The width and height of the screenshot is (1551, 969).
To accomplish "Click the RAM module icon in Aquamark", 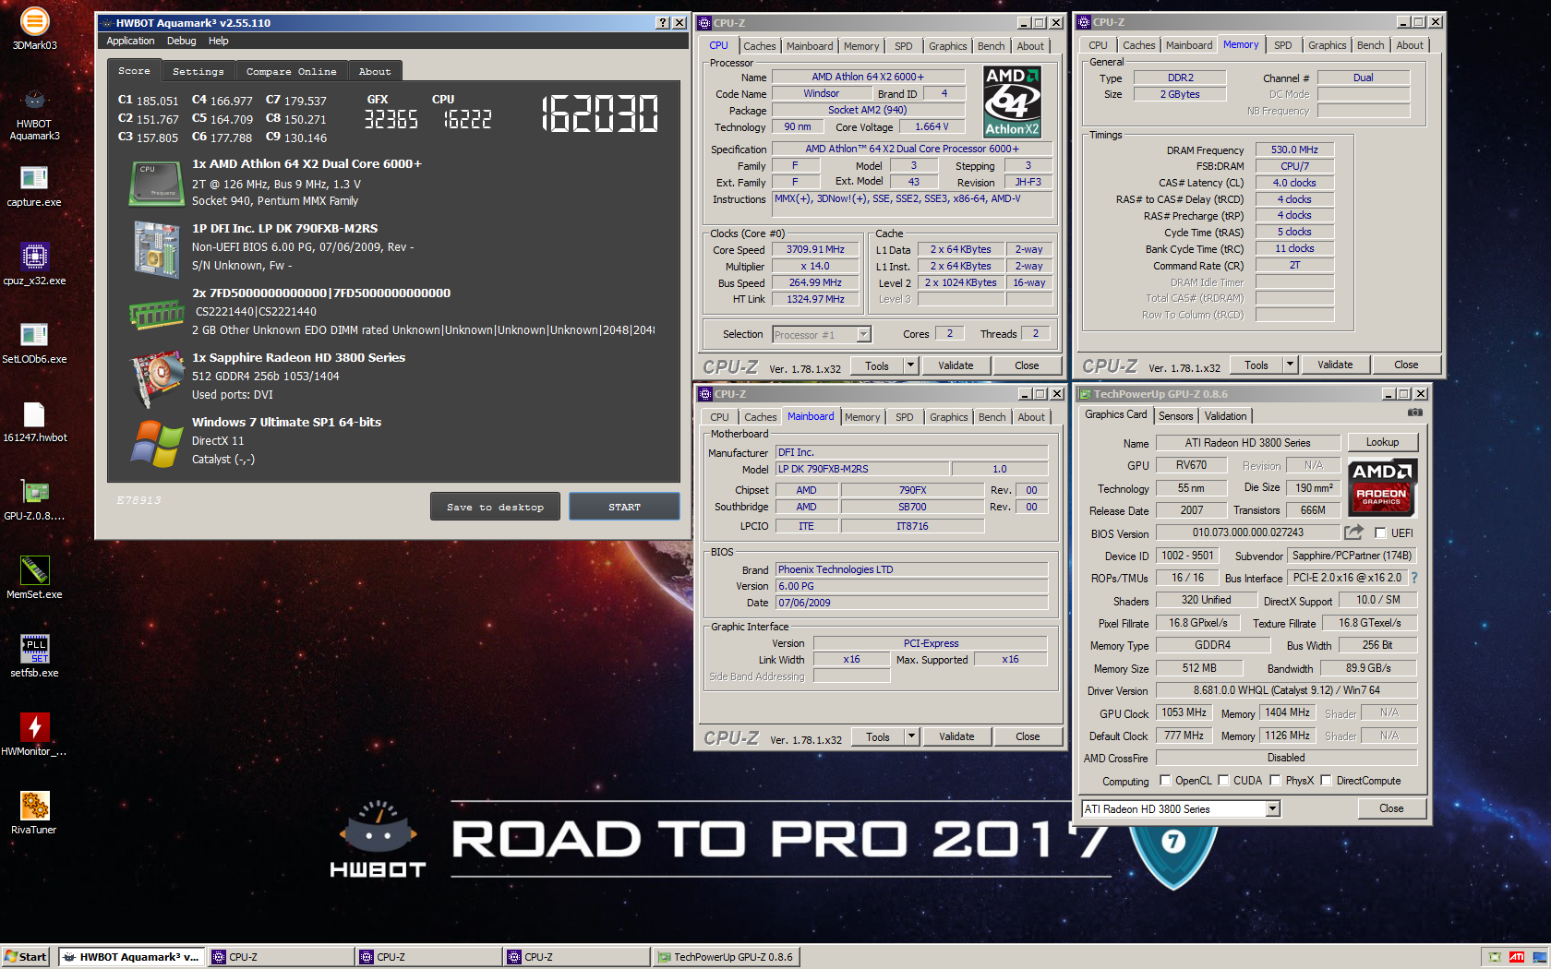I will [x=156, y=315].
